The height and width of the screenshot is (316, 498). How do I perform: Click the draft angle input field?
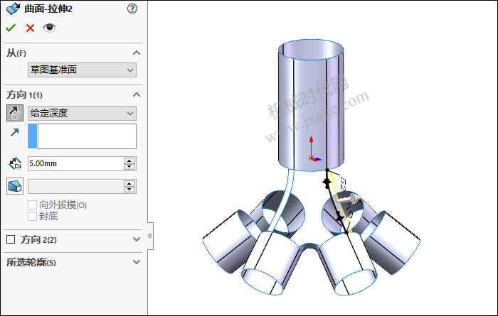(75, 186)
